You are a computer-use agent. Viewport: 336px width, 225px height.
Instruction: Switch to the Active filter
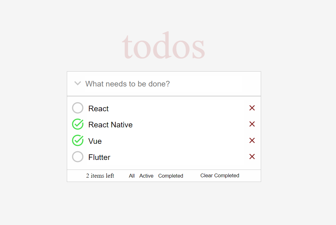(146, 176)
